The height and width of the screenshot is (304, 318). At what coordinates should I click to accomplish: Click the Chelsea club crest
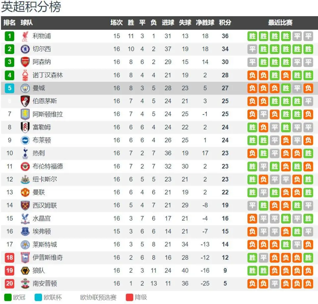click(x=25, y=49)
